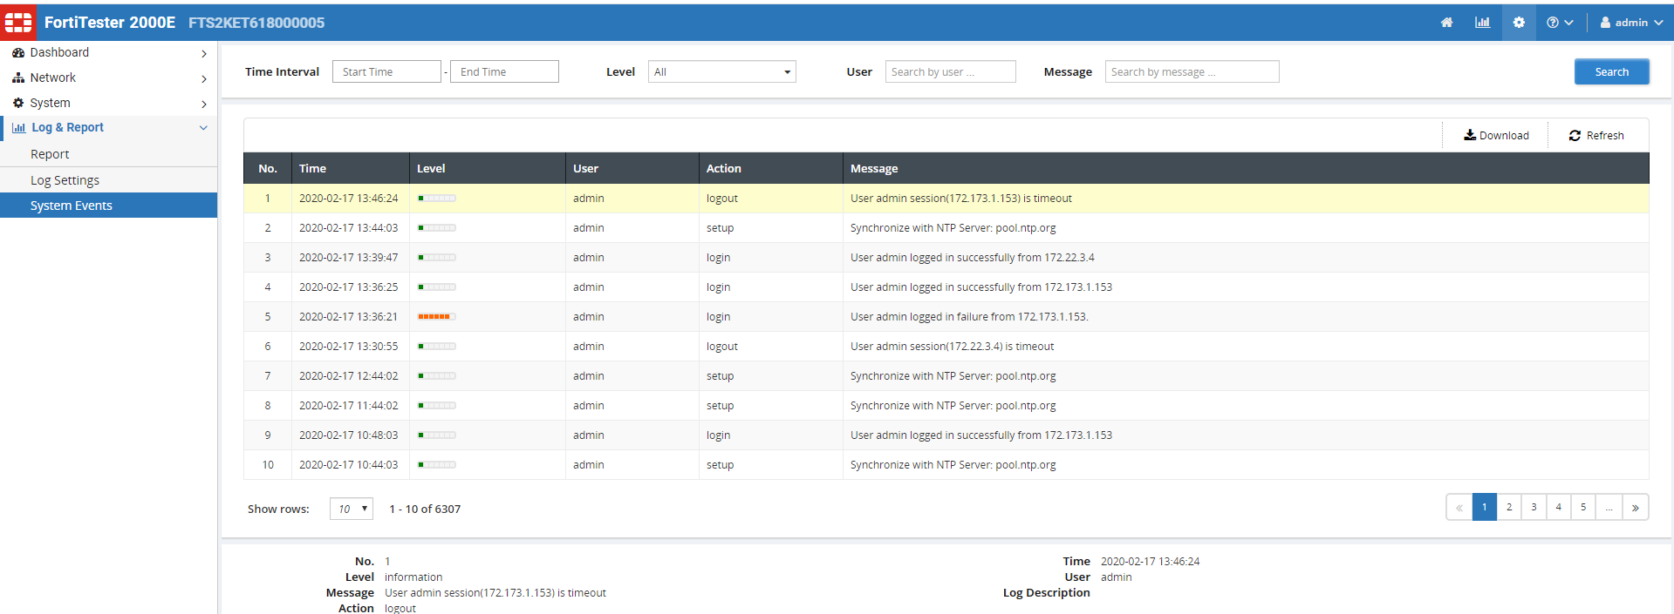Jump to last page arrow

[1636, 507]
